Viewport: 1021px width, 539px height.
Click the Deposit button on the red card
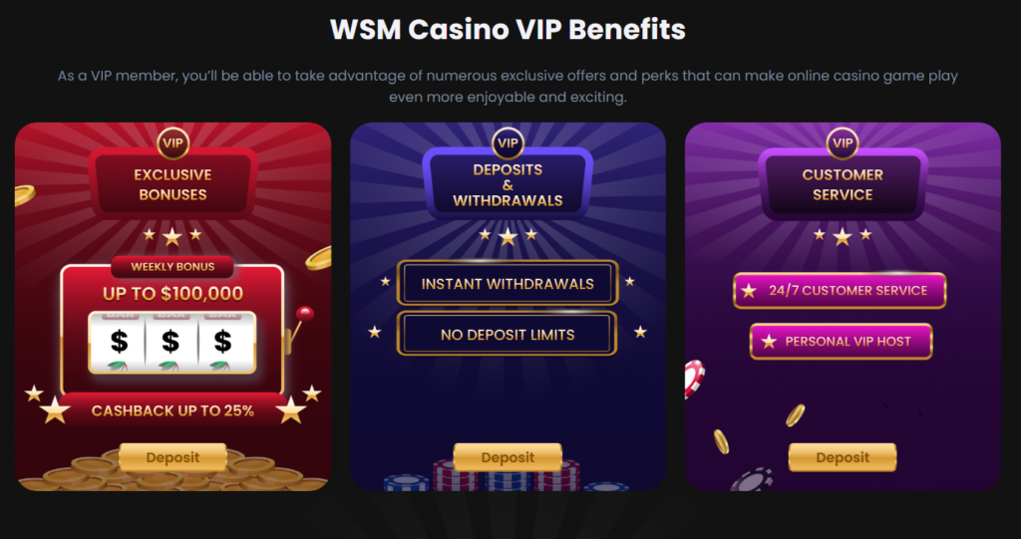pos(172,457)
